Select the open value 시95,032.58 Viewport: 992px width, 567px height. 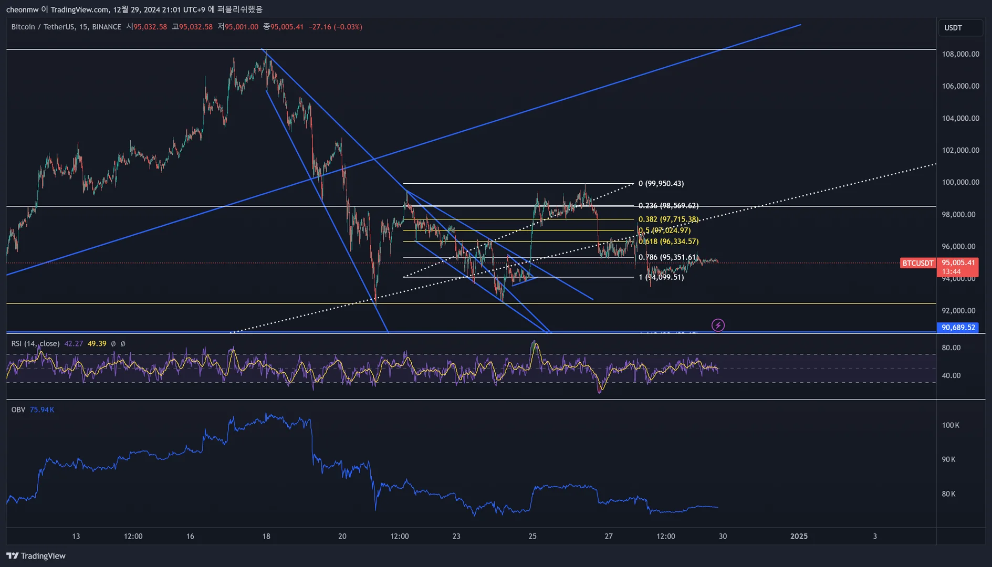point(147,27)
